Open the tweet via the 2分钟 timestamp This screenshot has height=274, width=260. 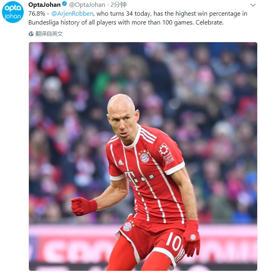pyautogui.click(x=118, y=5)
